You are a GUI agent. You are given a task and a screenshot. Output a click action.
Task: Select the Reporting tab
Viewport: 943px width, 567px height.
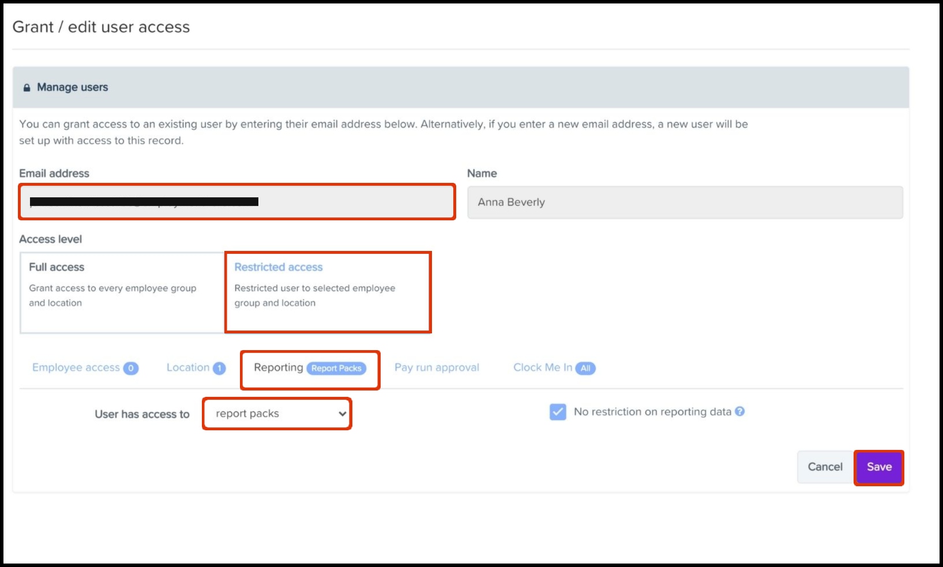[x=279, y=367]
